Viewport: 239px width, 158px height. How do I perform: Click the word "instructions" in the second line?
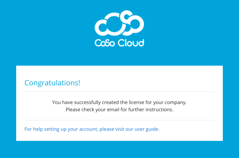(158, 110)
